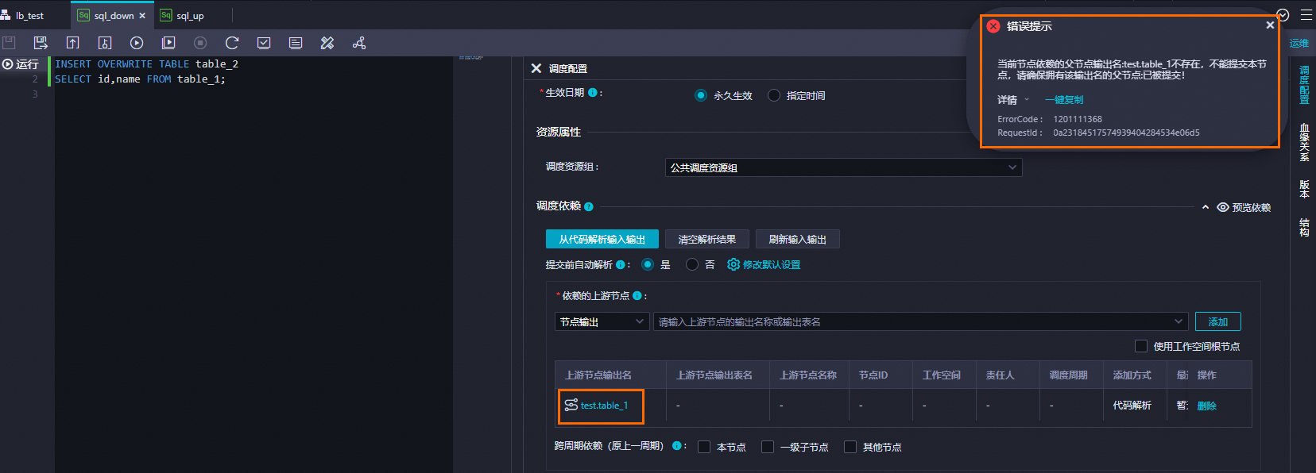
Task: Click info icon next to 调度依赖 heading
Action: [589, 206]
